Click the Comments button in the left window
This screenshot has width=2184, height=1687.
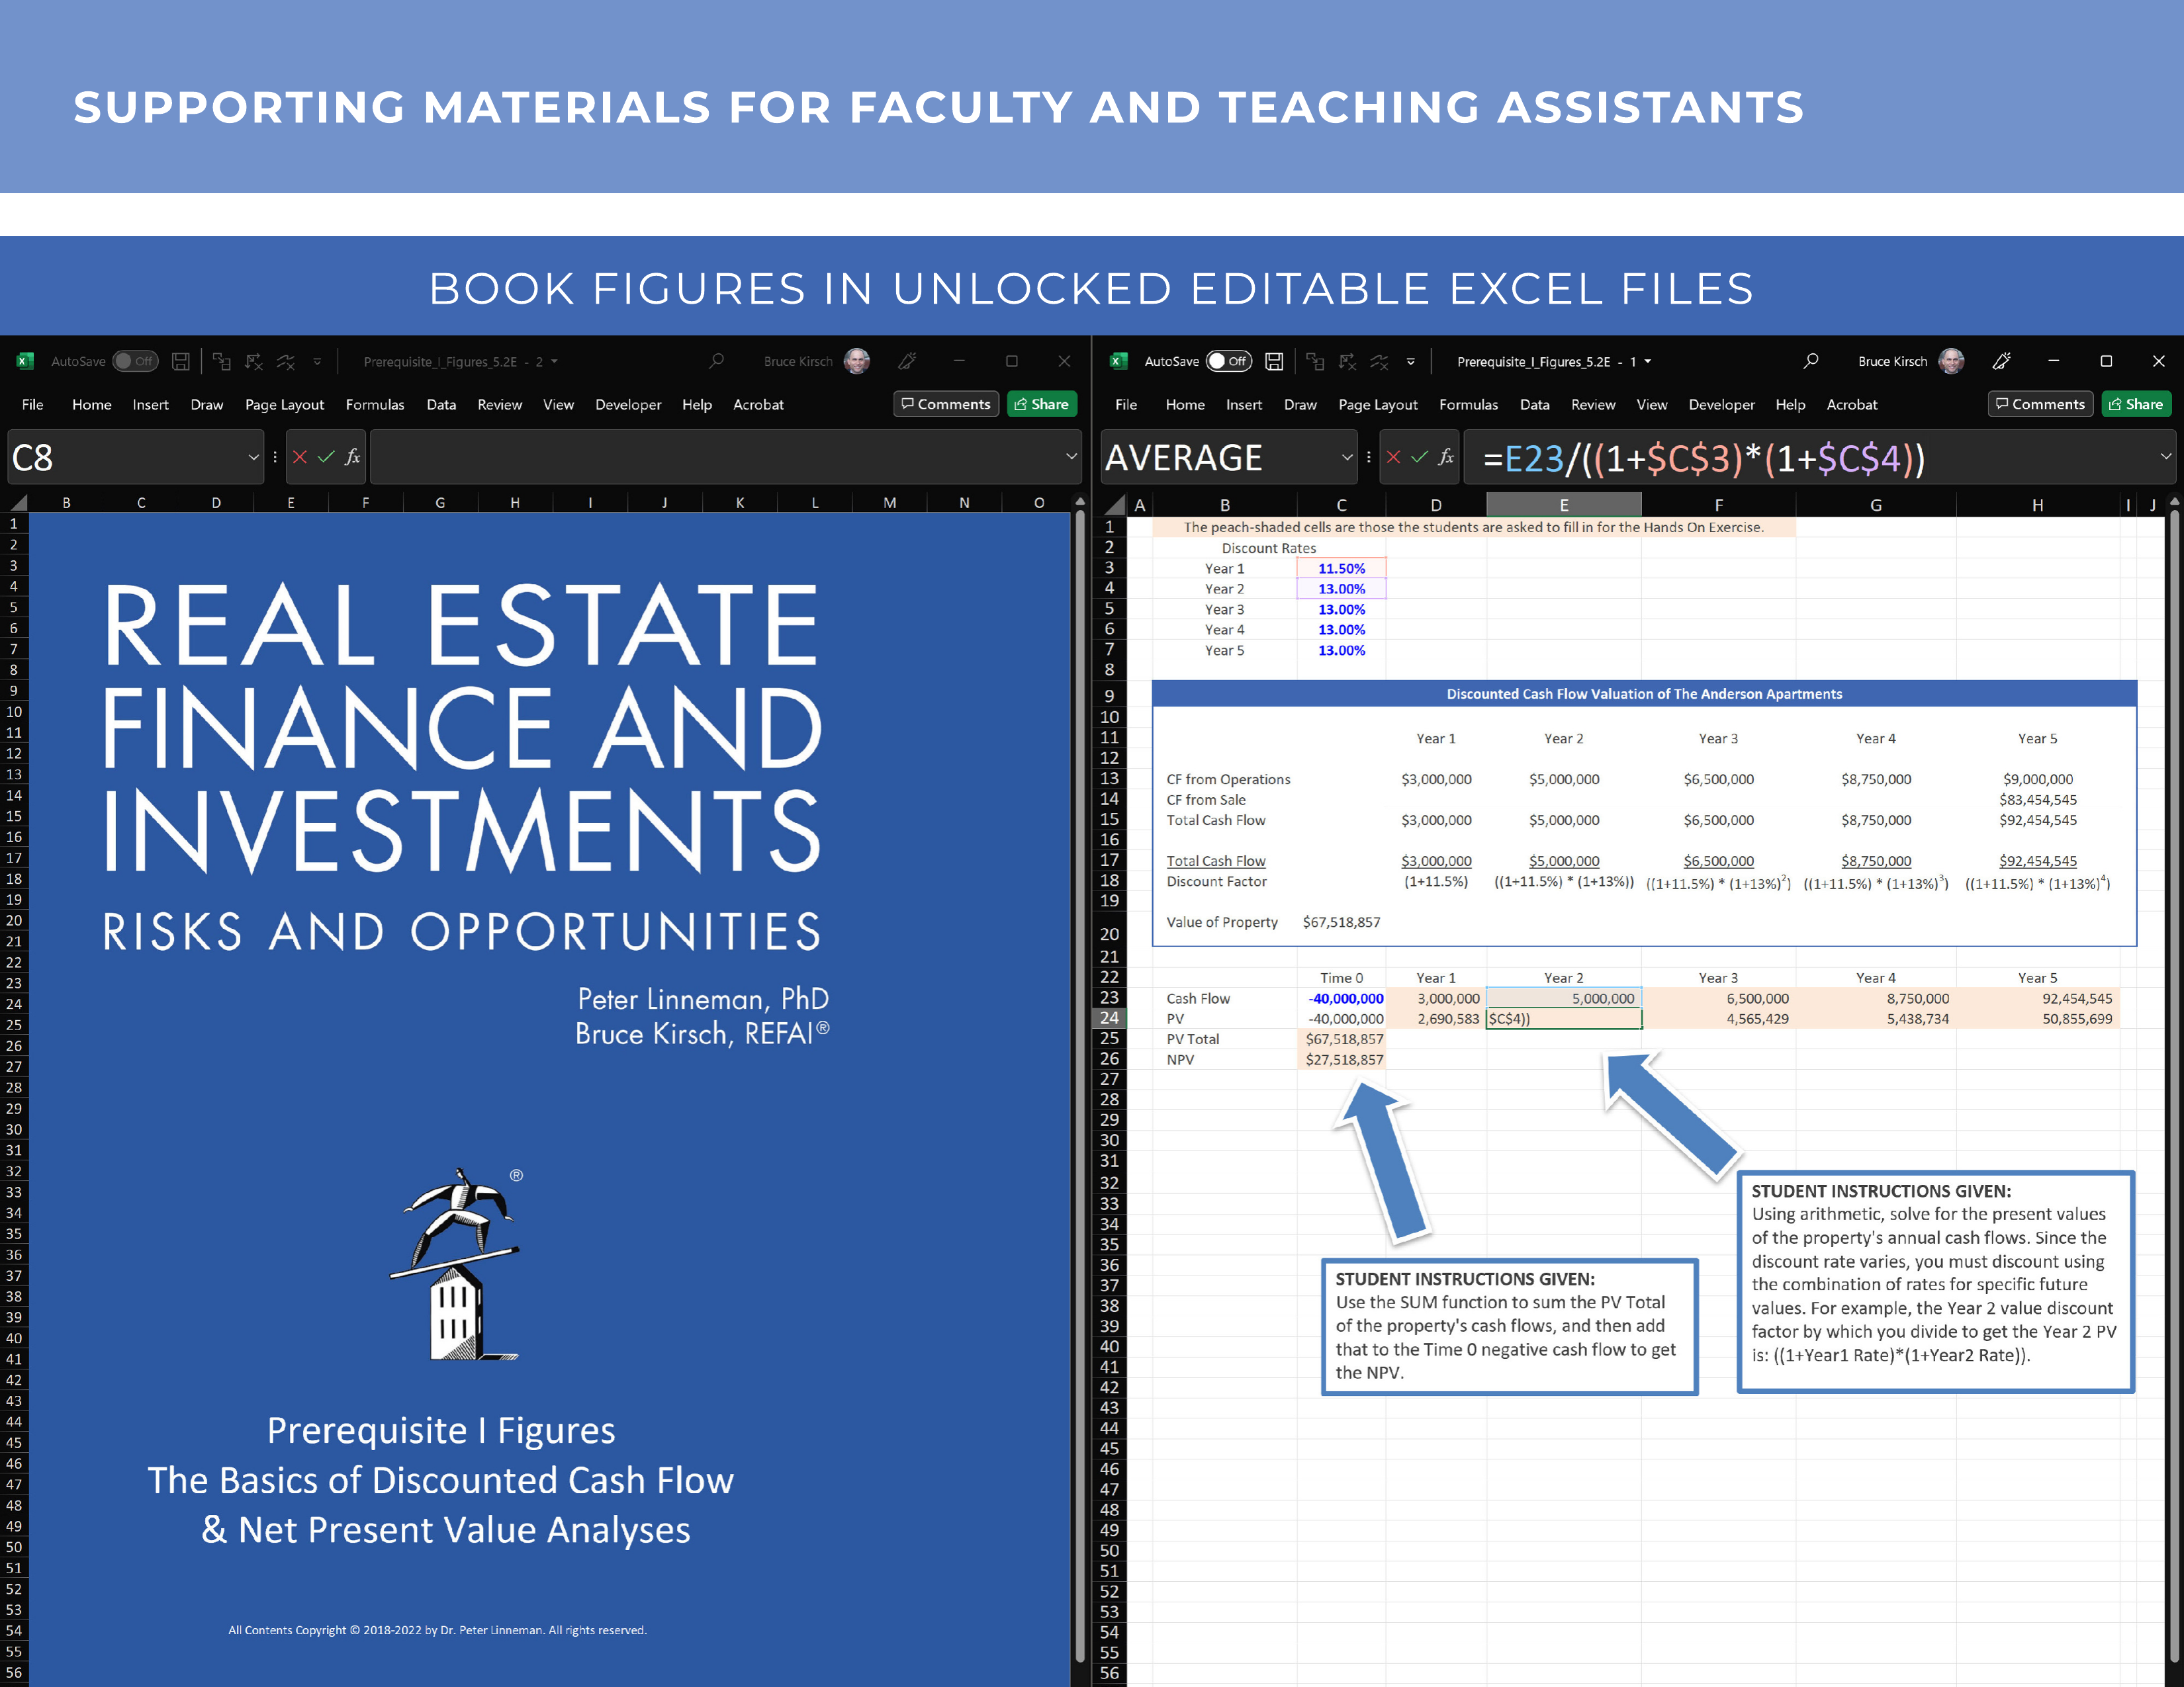[945, 404]
